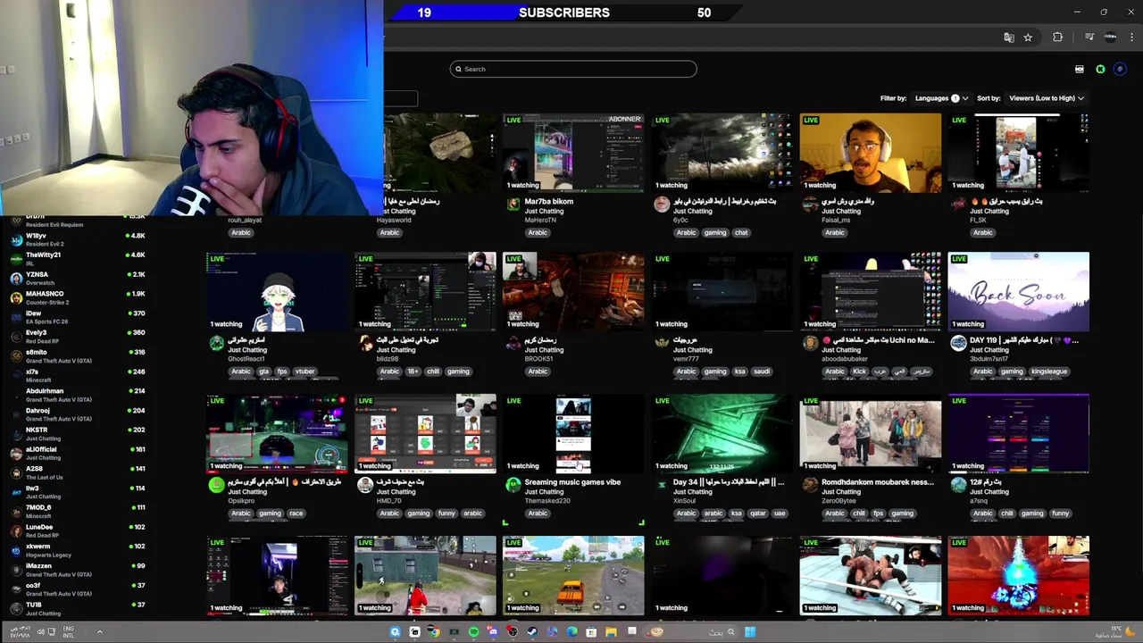Open the browser extensions puzzle icon

[x=1058, y=38]
